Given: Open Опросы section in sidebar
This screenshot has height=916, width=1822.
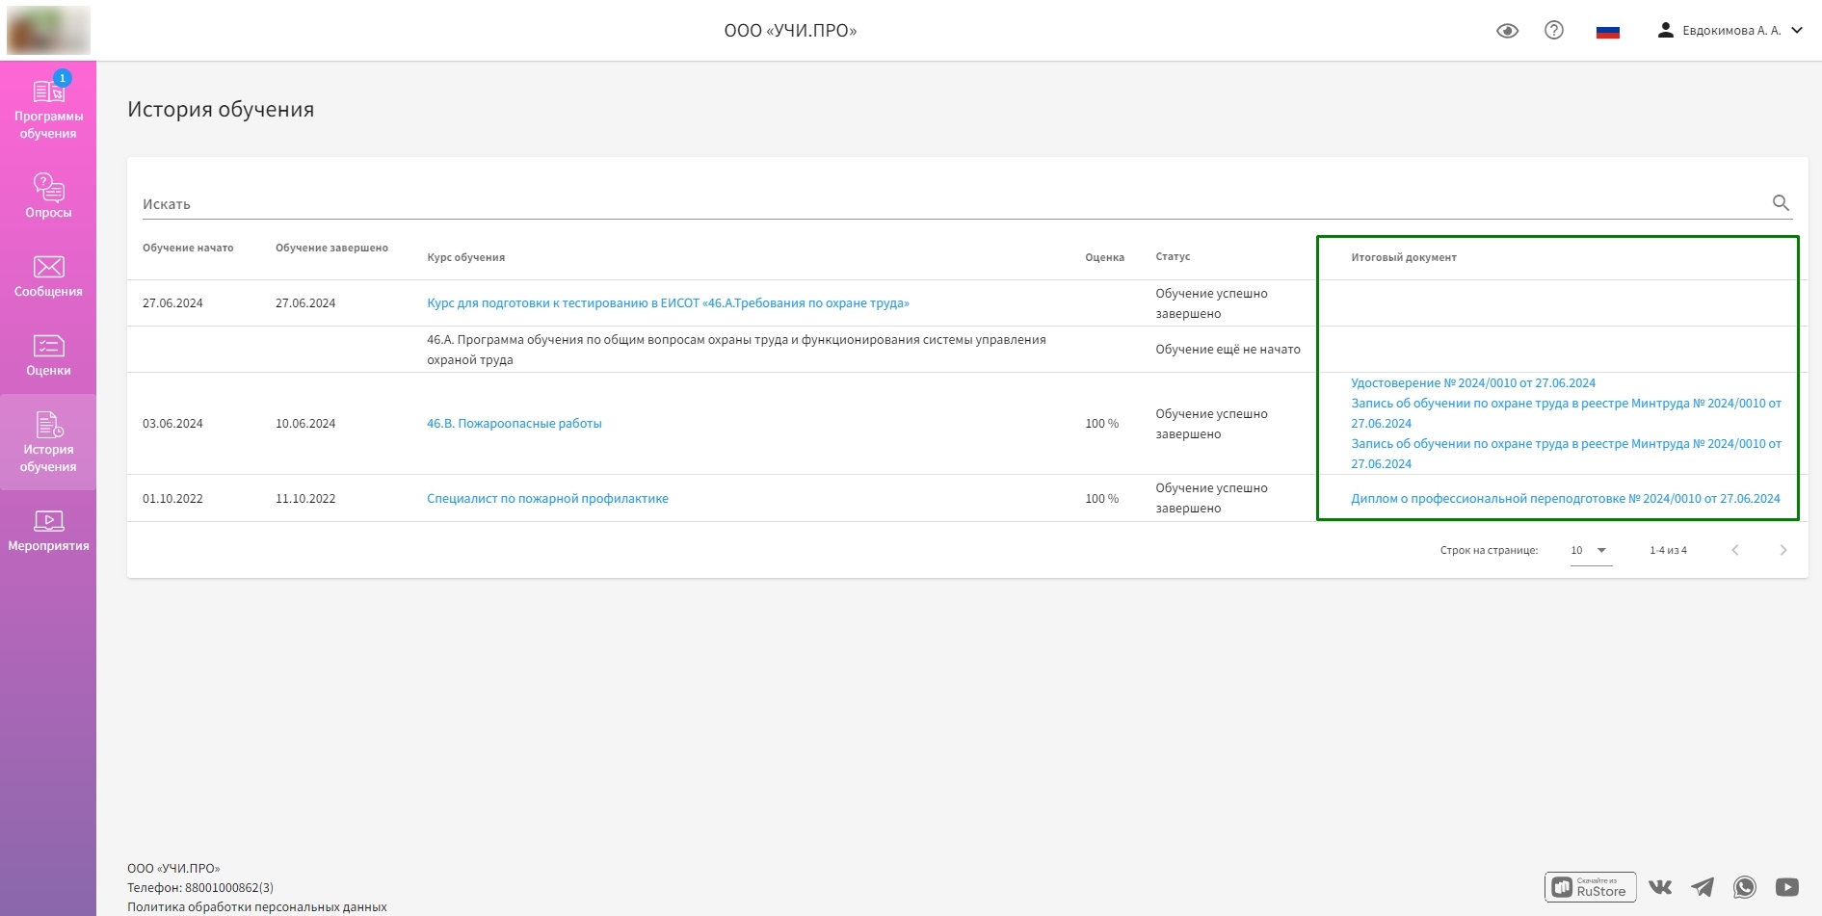Looking at the screenshot, I should 48,196.
